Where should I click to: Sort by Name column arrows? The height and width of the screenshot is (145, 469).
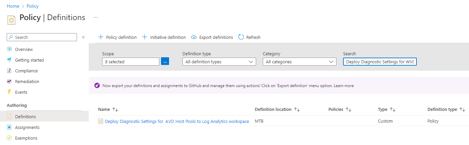(115, 110)
